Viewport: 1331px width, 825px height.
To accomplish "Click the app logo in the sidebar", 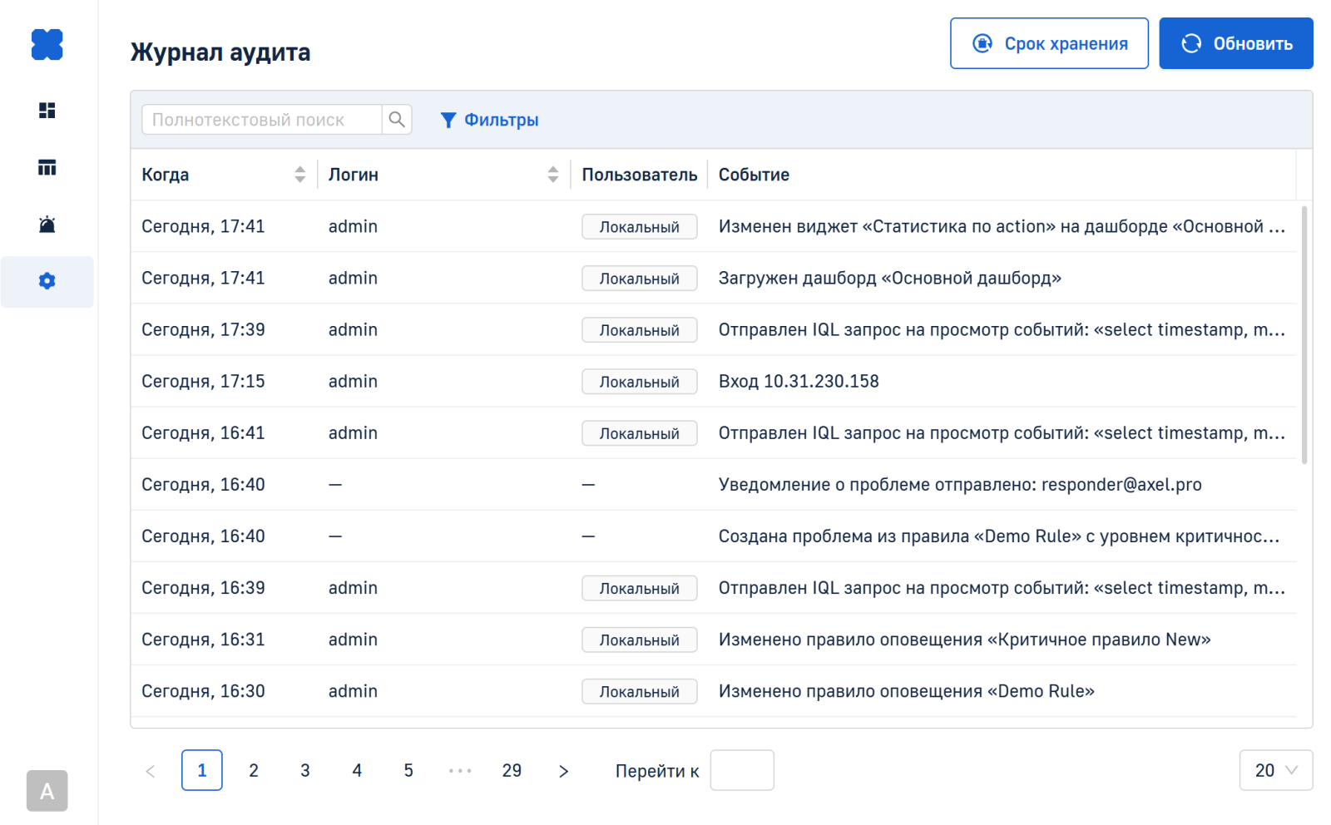I will coord(47,45).
